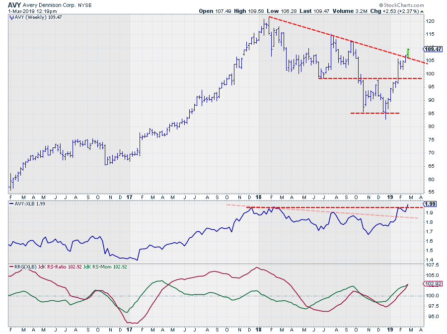
Task: Click the red descending dashed trendline on price chart
Action: click(x=348, y=40)
